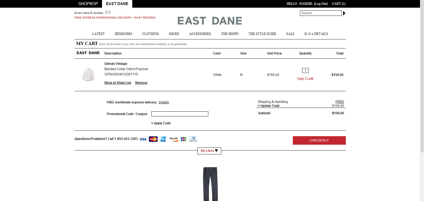Open free delivery Details link
Screen dimensions: 424x201
(164, 102)
